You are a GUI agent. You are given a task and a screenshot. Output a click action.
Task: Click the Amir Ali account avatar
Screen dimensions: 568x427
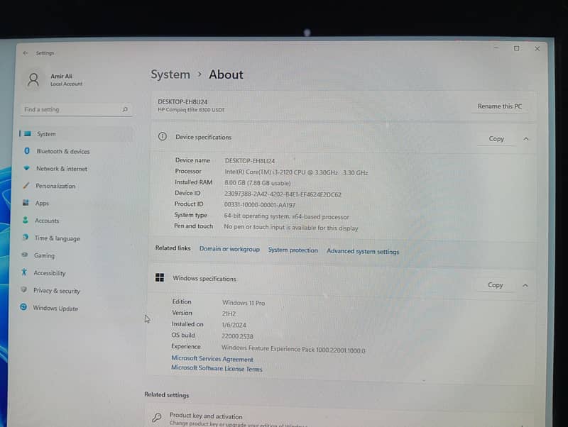(x=33, y=79)
